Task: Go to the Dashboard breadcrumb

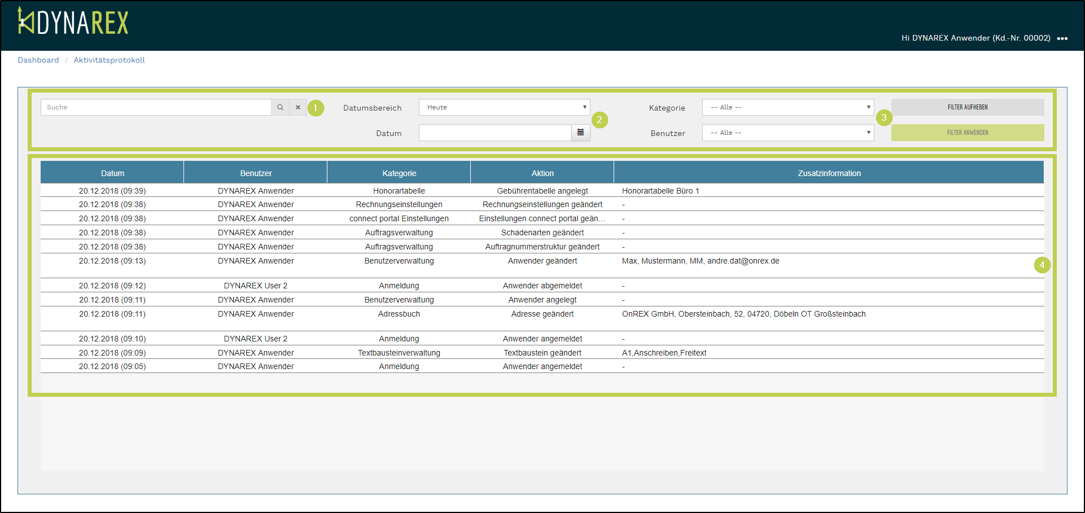Action: point(38,60)
